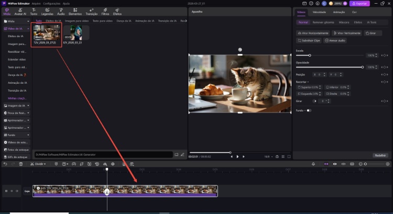Screen dimensions: 393x214
Task: Click the undo arrow in the timeline toolbar
Action: click(x=5, y=164)
